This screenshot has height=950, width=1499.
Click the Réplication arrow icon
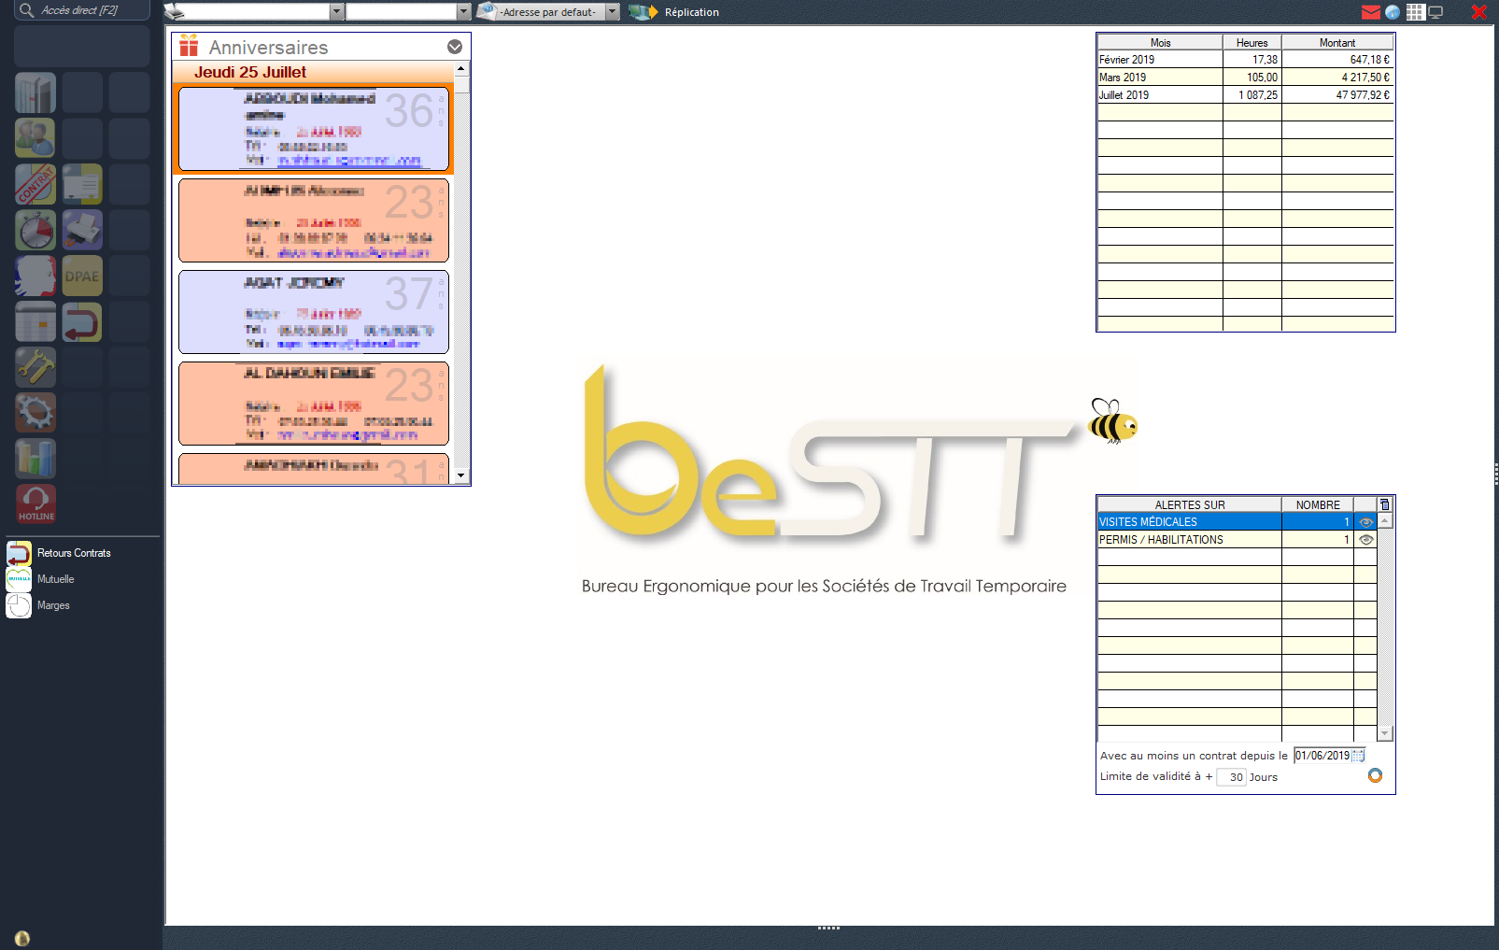[643, 12]
